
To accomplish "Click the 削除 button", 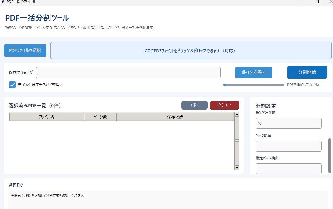I will [194, 105].
